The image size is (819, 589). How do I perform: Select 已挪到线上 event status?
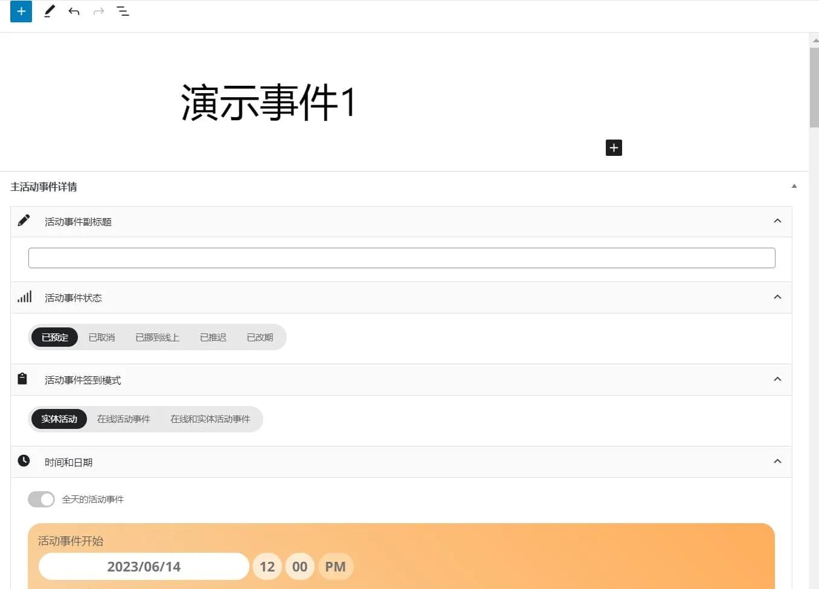pos(157,337)
